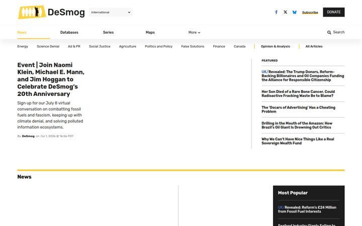Click the FEATURED heading
362x226 pixels.
(269, 61)
